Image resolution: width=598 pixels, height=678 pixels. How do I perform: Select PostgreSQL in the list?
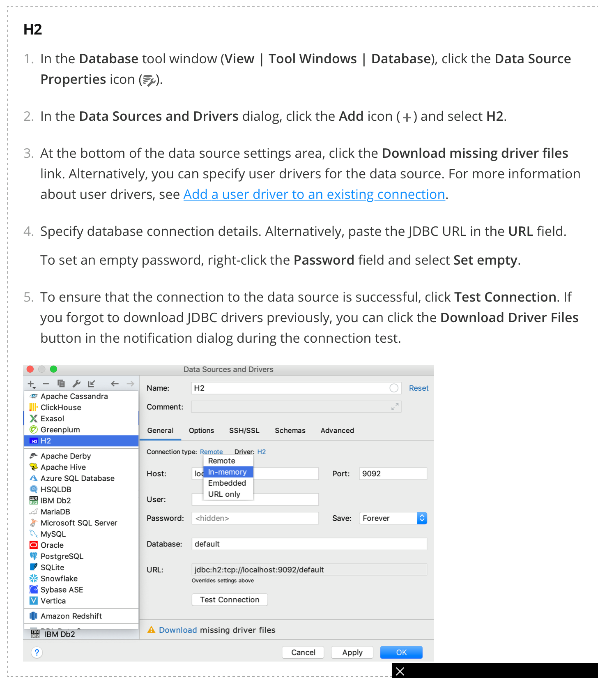pos(81,556)
